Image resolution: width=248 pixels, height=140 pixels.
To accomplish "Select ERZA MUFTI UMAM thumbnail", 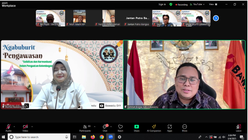I will pos(196,18).
